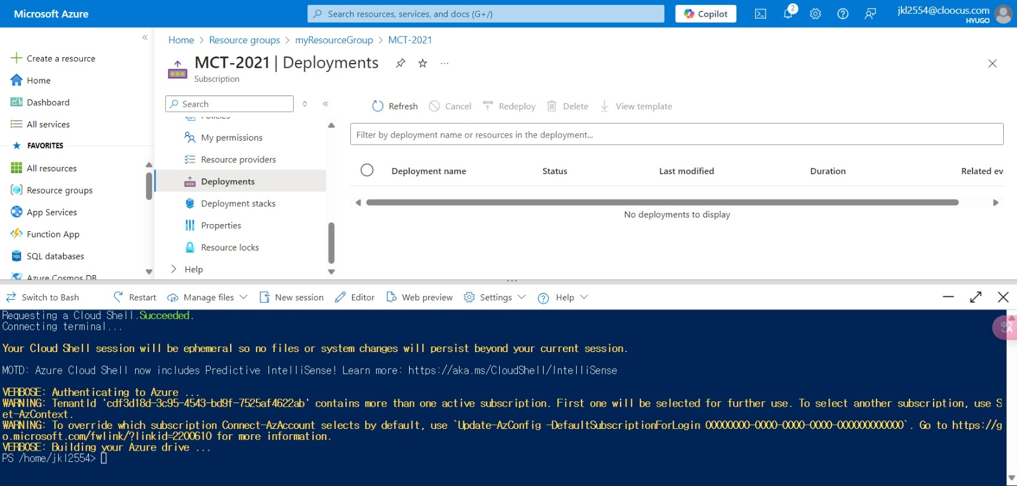1017x486 pixels.
Task: Open the notifications bell
Action: [788, 14]
